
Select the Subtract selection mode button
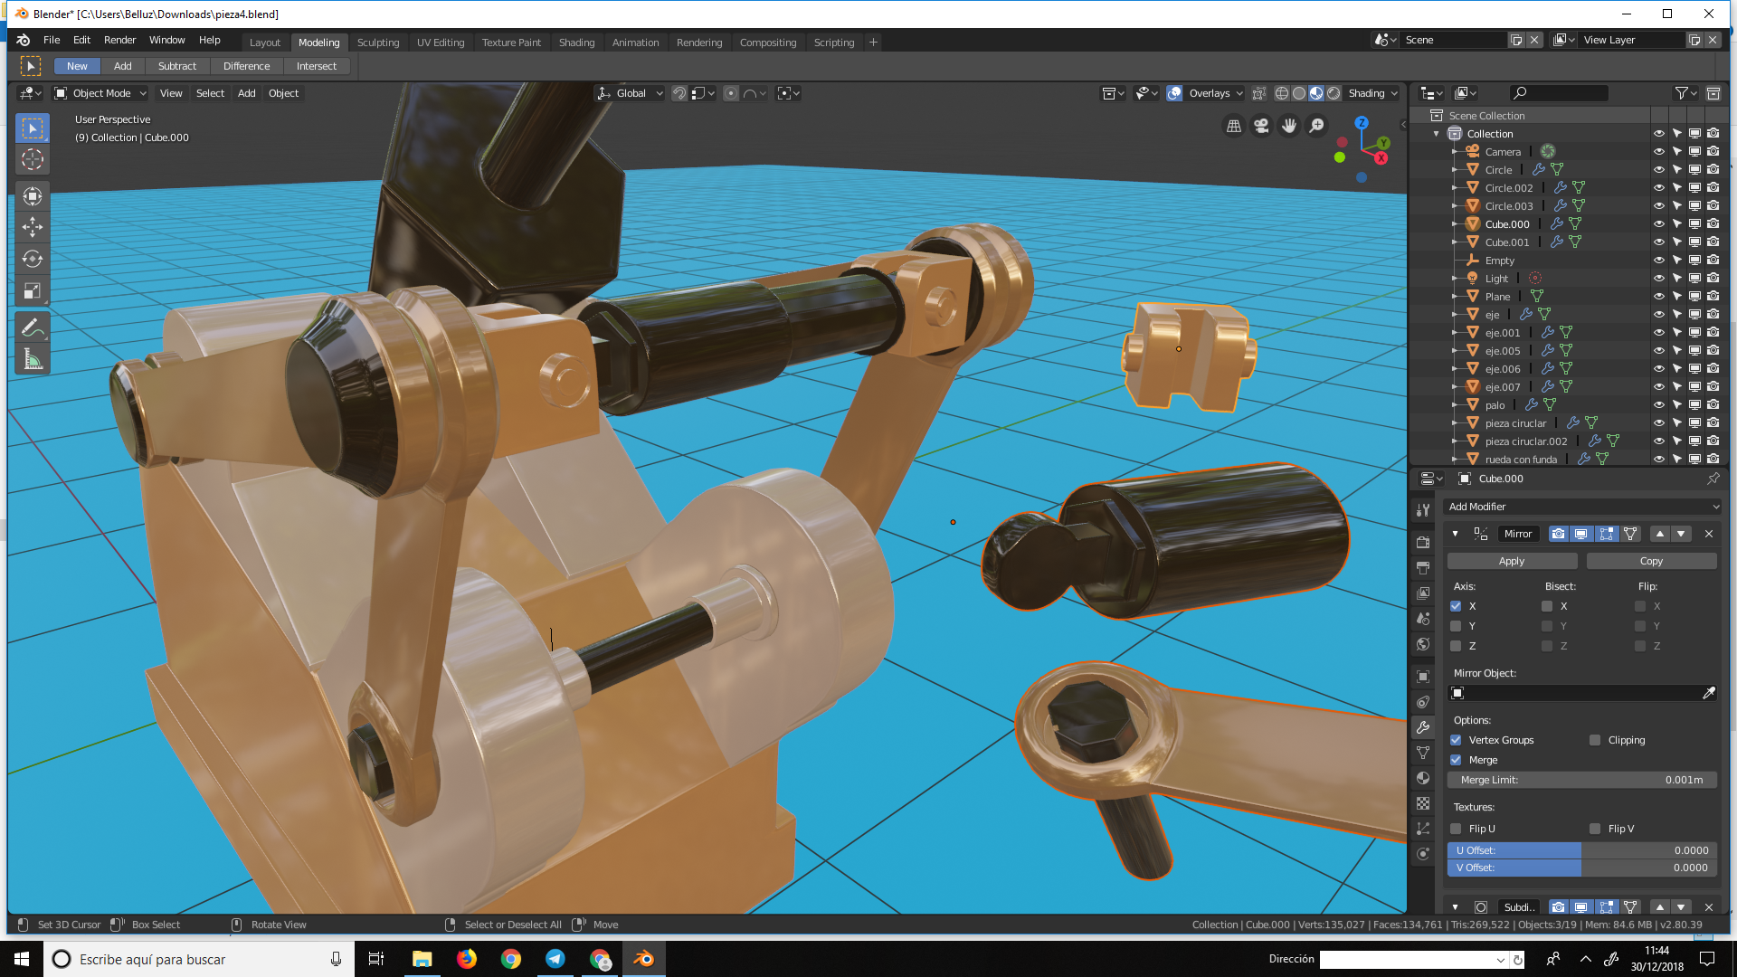176,66
